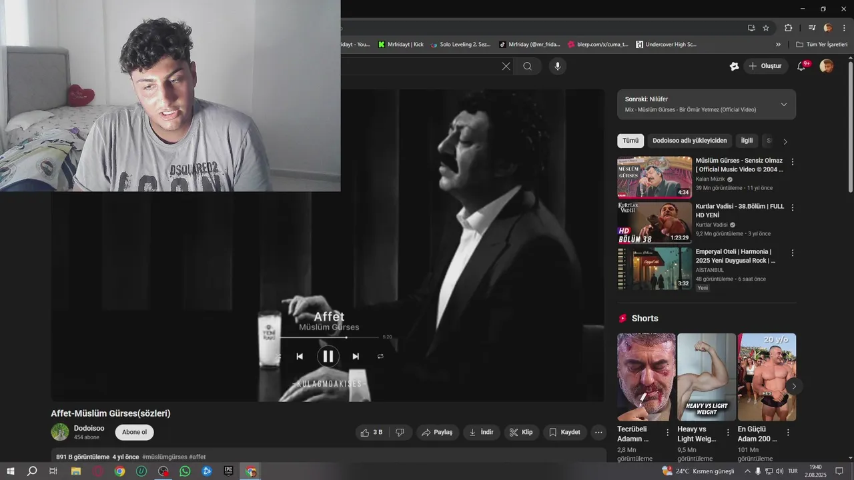The height and width of the screenshot is (480, 854).
Task: Open Chrome three-dot menu
Action: coord(844,28)
